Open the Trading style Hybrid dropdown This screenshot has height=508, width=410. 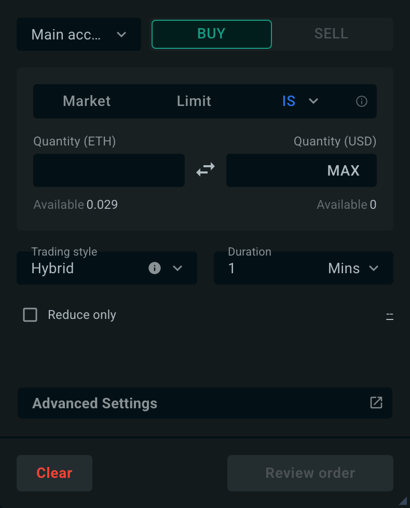tap(107, 268)
